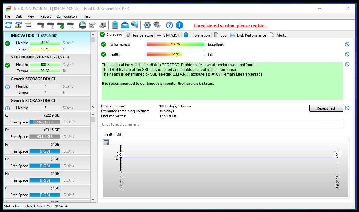Click green check icon of ST1000DM003 disk
This screenshot has height=212, width=359.
coord(7,65)
